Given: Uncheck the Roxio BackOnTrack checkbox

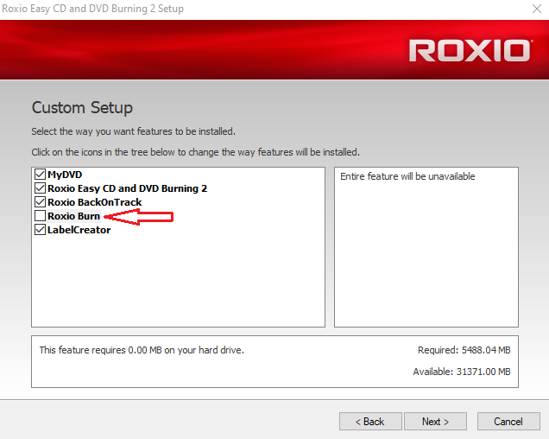Looking at the screenshot, I should point(40,202).
